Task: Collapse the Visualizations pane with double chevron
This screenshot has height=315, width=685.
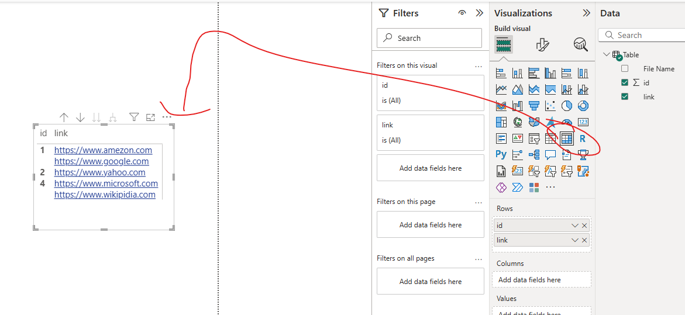Action: coord(587,13)
